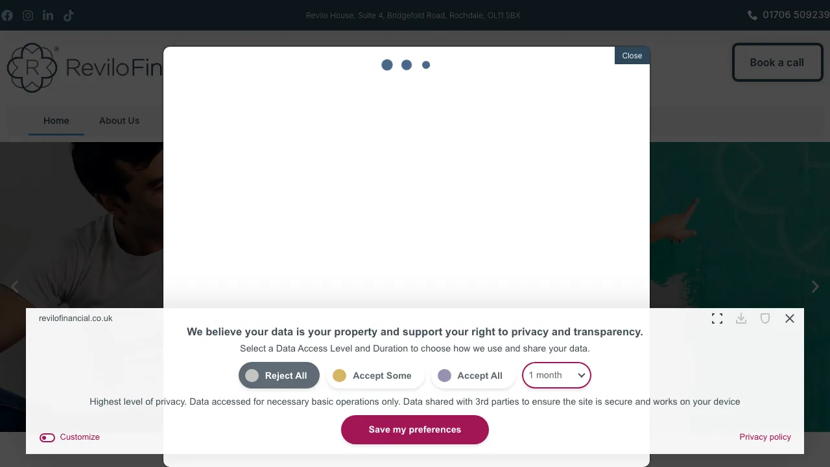The image size is (830, 467).
Task: Click Book a call button
Action: (777, 62)
